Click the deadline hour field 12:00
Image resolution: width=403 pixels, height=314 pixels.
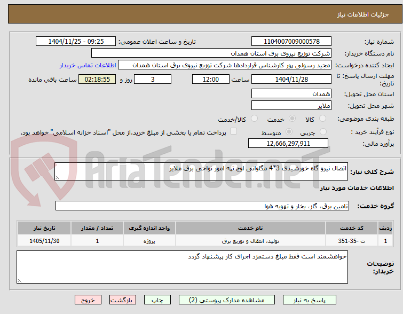211,79
